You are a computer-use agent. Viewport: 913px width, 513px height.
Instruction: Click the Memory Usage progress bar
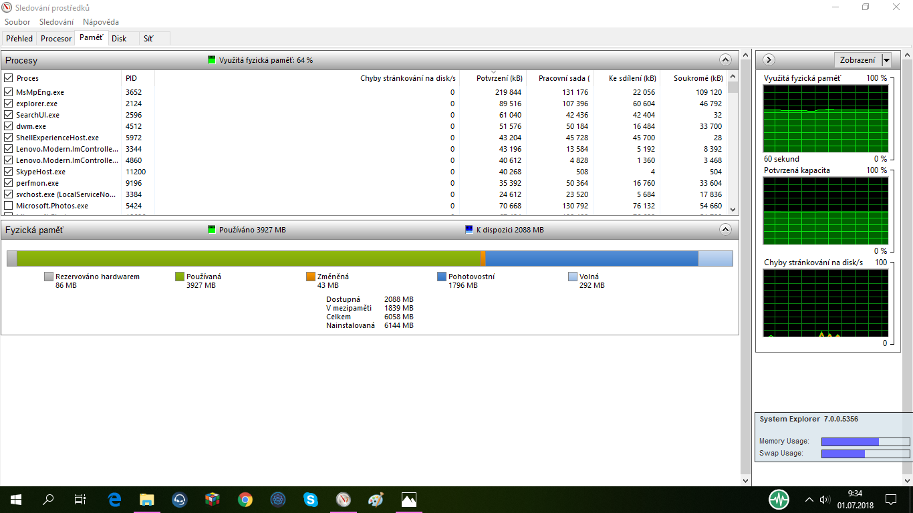(865, 442)
